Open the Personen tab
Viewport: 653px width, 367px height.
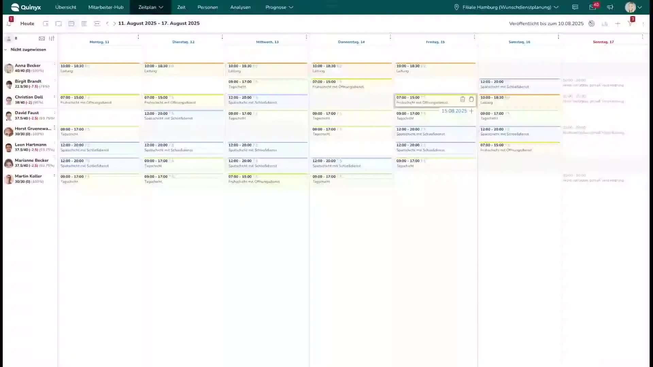click(x=207, y=7)
